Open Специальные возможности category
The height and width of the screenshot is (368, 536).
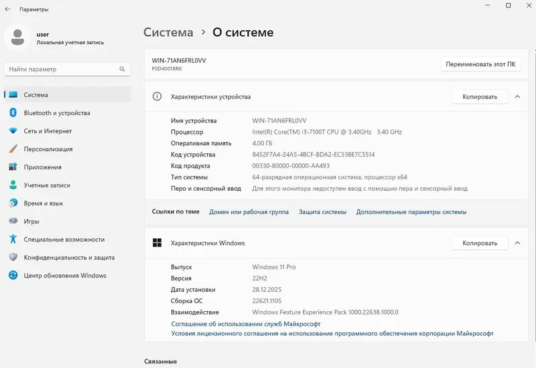[x=68, y=240]
